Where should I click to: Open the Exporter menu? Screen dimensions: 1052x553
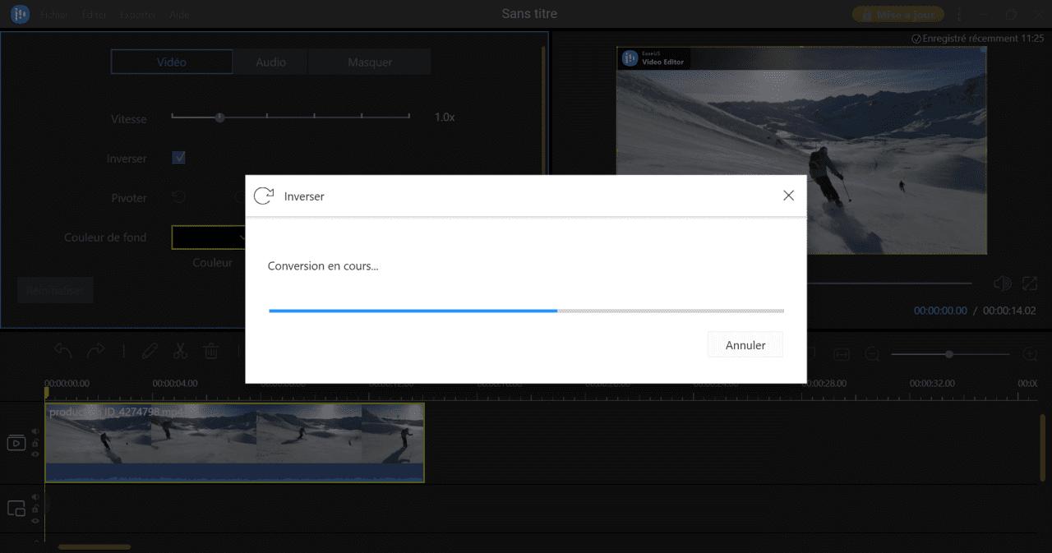tap(137, 14)
